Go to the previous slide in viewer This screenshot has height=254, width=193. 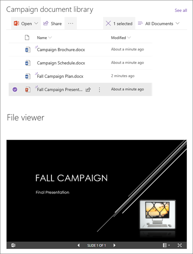pos(79,245)
